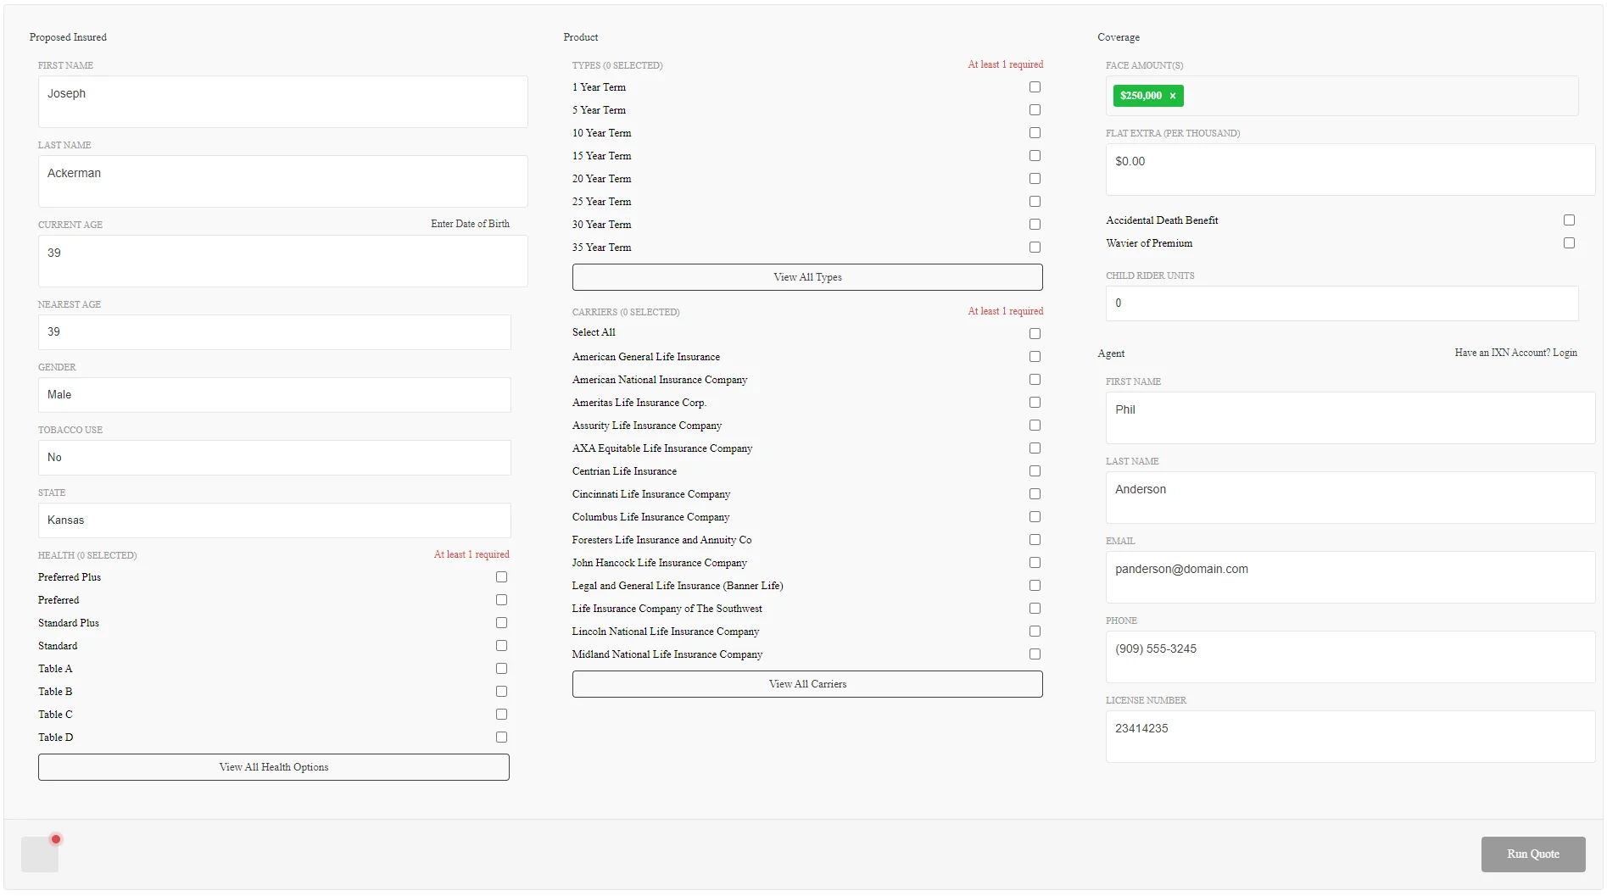Click the Enter Date of Birth link
Viewport: 1607px width, 896px height.
click(x=470, y=225)
